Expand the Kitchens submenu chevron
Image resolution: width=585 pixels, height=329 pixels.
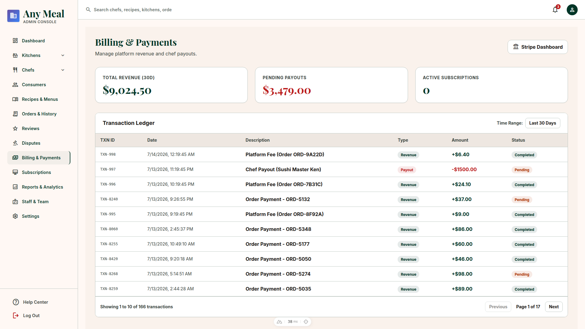[63, 55]
